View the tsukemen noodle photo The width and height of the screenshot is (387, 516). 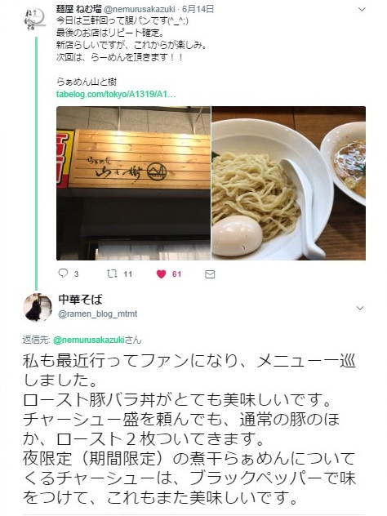288,184
